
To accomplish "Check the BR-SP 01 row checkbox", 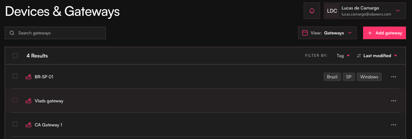I will pos(15,76).
